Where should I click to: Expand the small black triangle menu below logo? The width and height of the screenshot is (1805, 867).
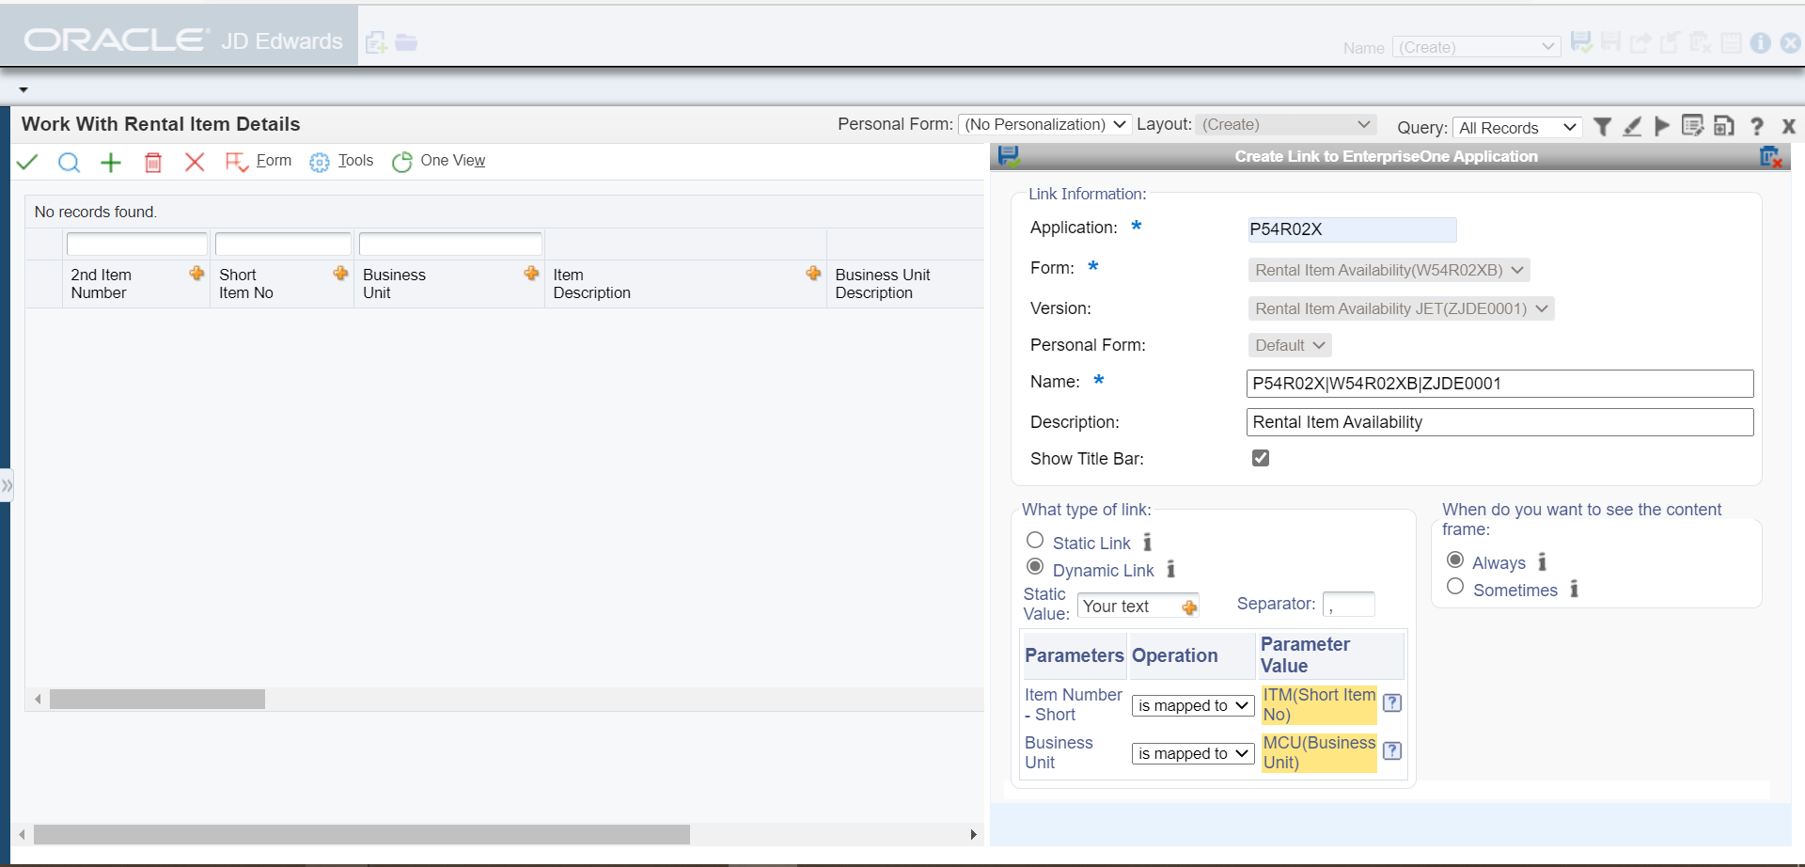point(24,90)
